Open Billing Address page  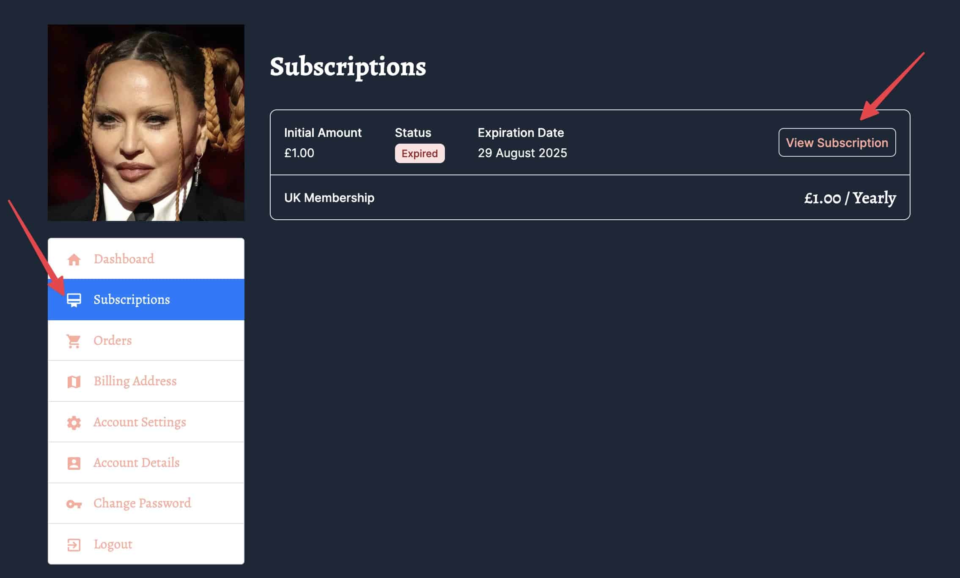[x=146, y=381]
